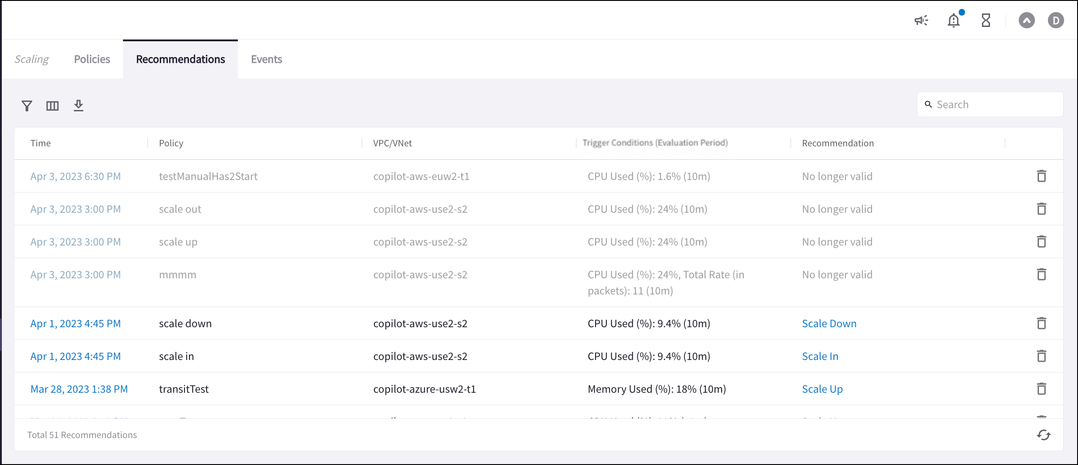Sort the table by the Time column
The width and height of the screenshot is (1078, 465).
click(x=40, y=143)
